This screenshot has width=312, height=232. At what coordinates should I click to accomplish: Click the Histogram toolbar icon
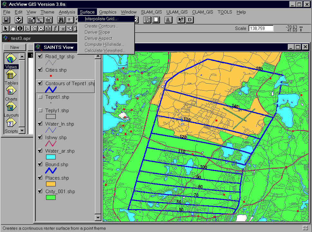pos(168,20)
